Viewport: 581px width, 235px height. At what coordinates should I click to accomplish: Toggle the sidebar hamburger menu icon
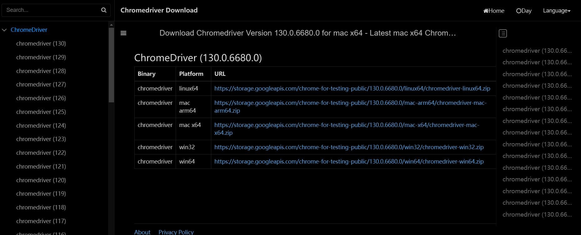click(x=123, y=33)
